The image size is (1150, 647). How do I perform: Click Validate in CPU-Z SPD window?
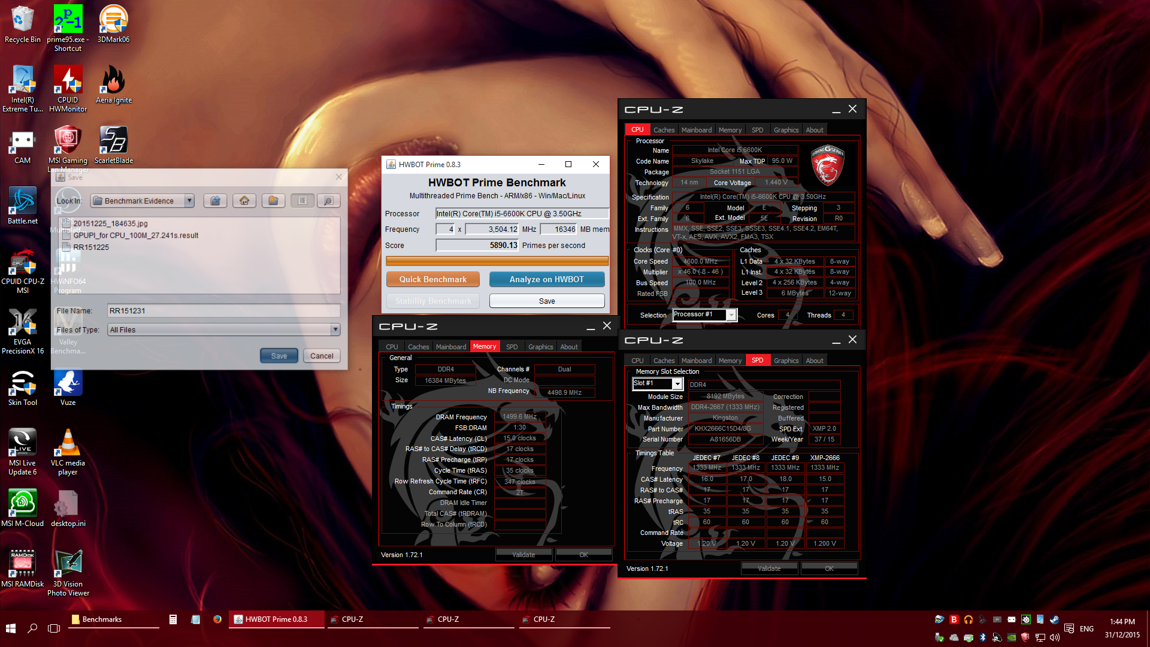coord(769,569)
